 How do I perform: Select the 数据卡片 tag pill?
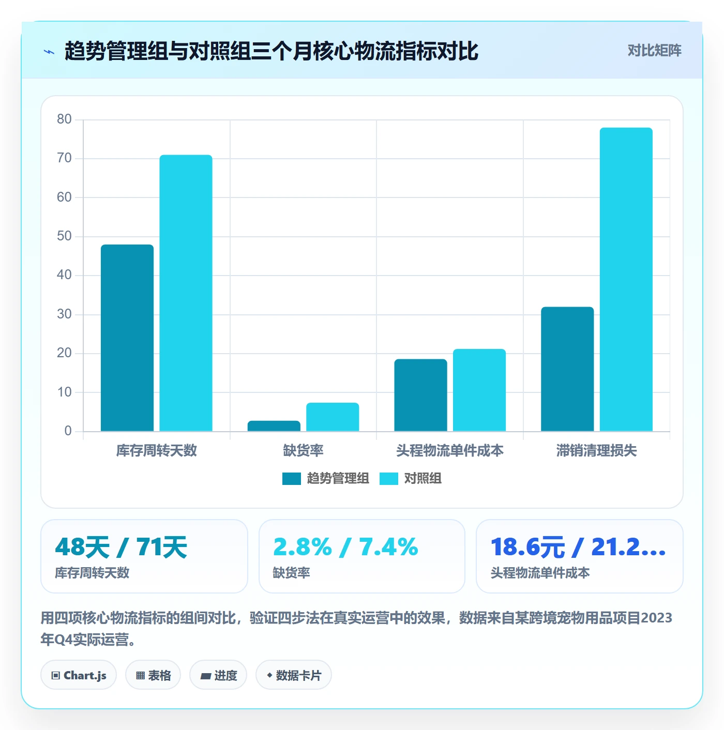point(294,675)
